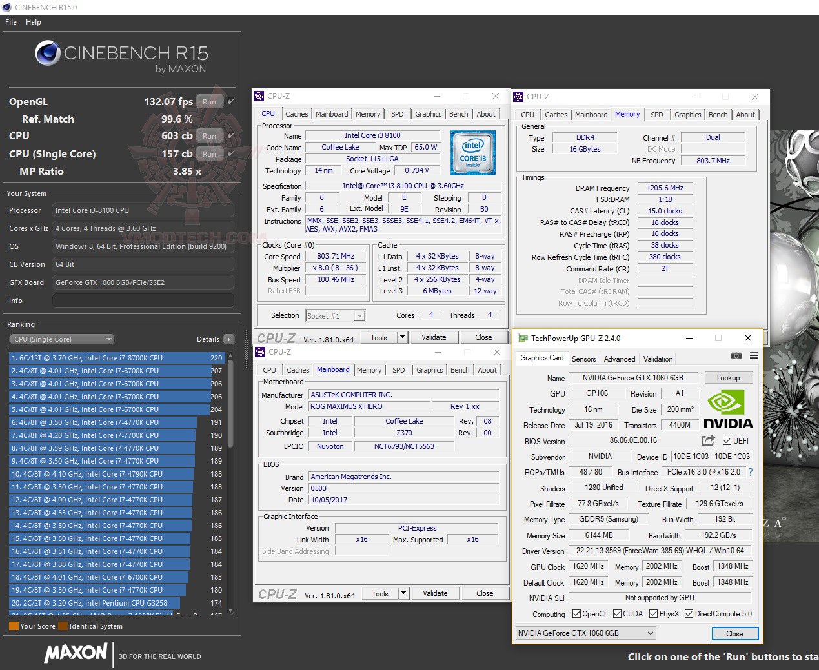The height and width of the screenshot is (670, 819).
Task: Click the Cinebench R15 sphere logo
Action: (47, 54)
